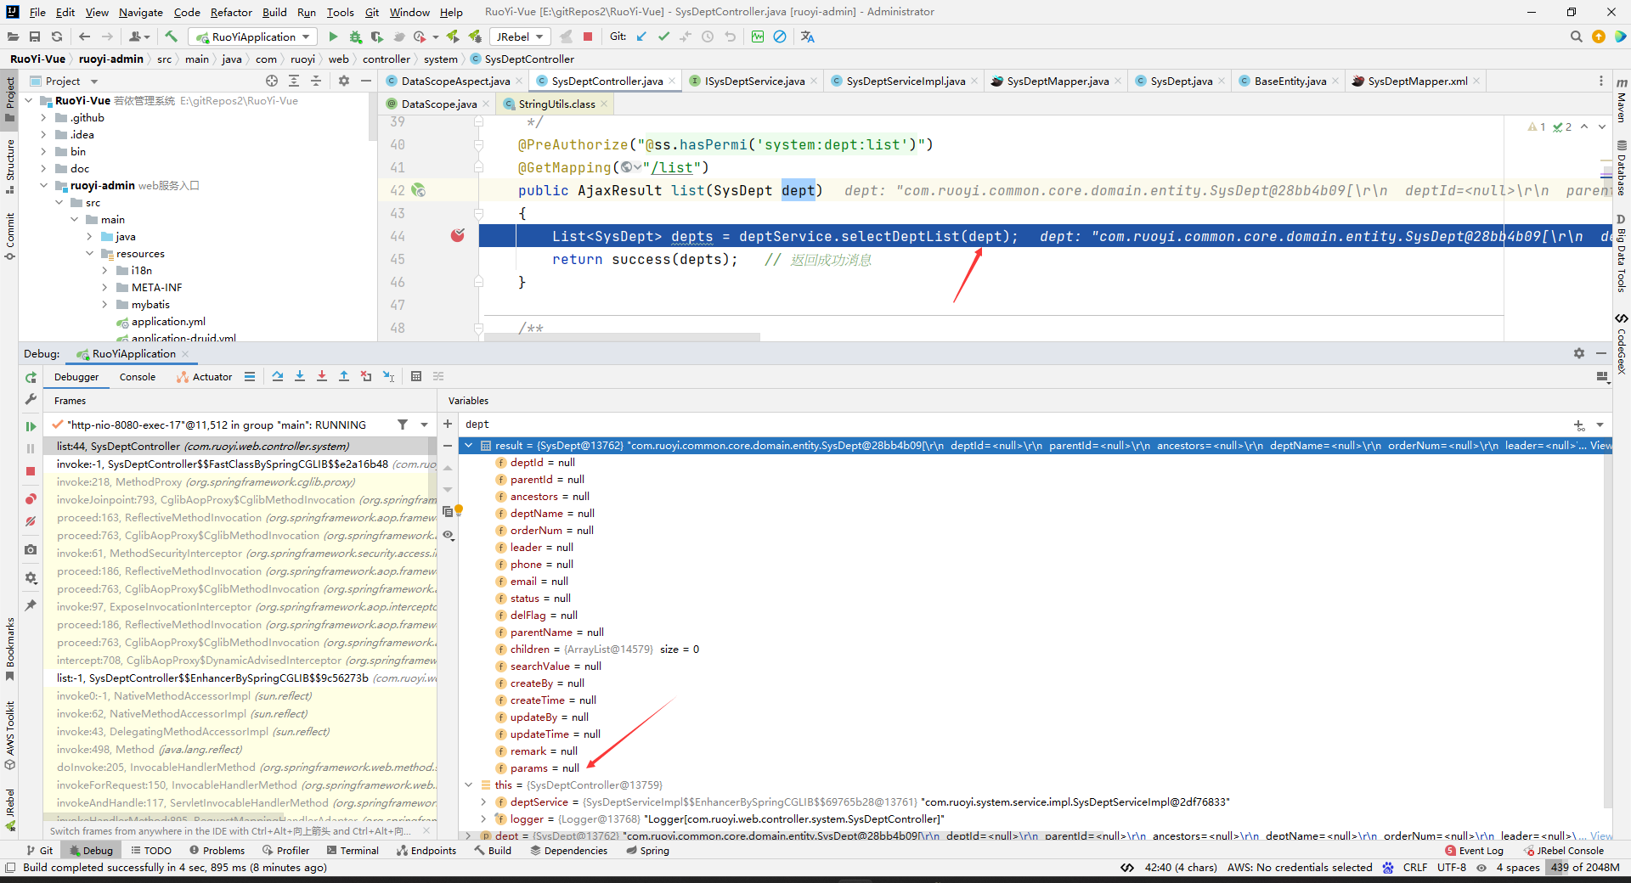The height and width of the screenshot is (883, 1631).
Task: Click Step Out in debugger toolbar
Action: (x=344, y=376)
